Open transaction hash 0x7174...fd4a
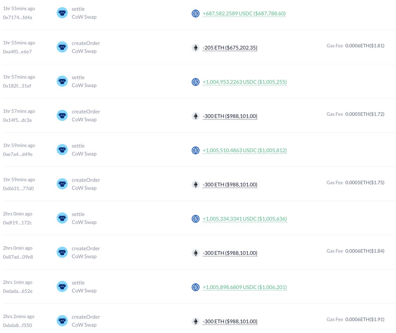The width and height of the screenshot is (396, 333). point(17,17)
